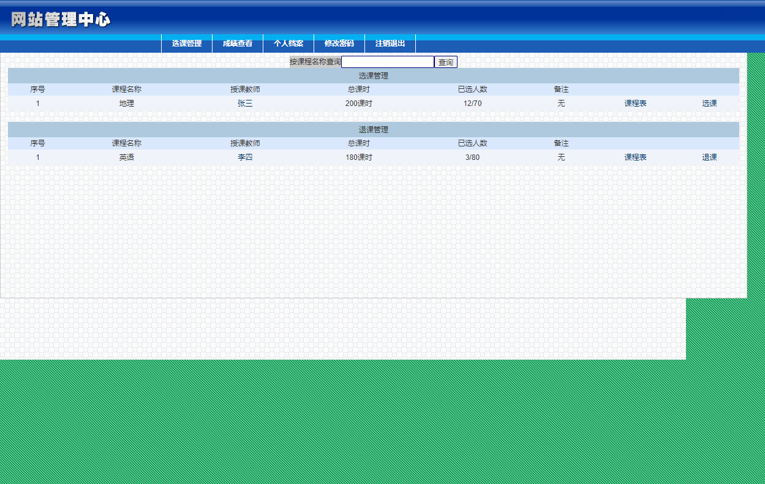Image resolution: width=765 pixels, height=484 pixels.
Task: Go to the 成绩查看 page
Action: (x=238, y=43)
